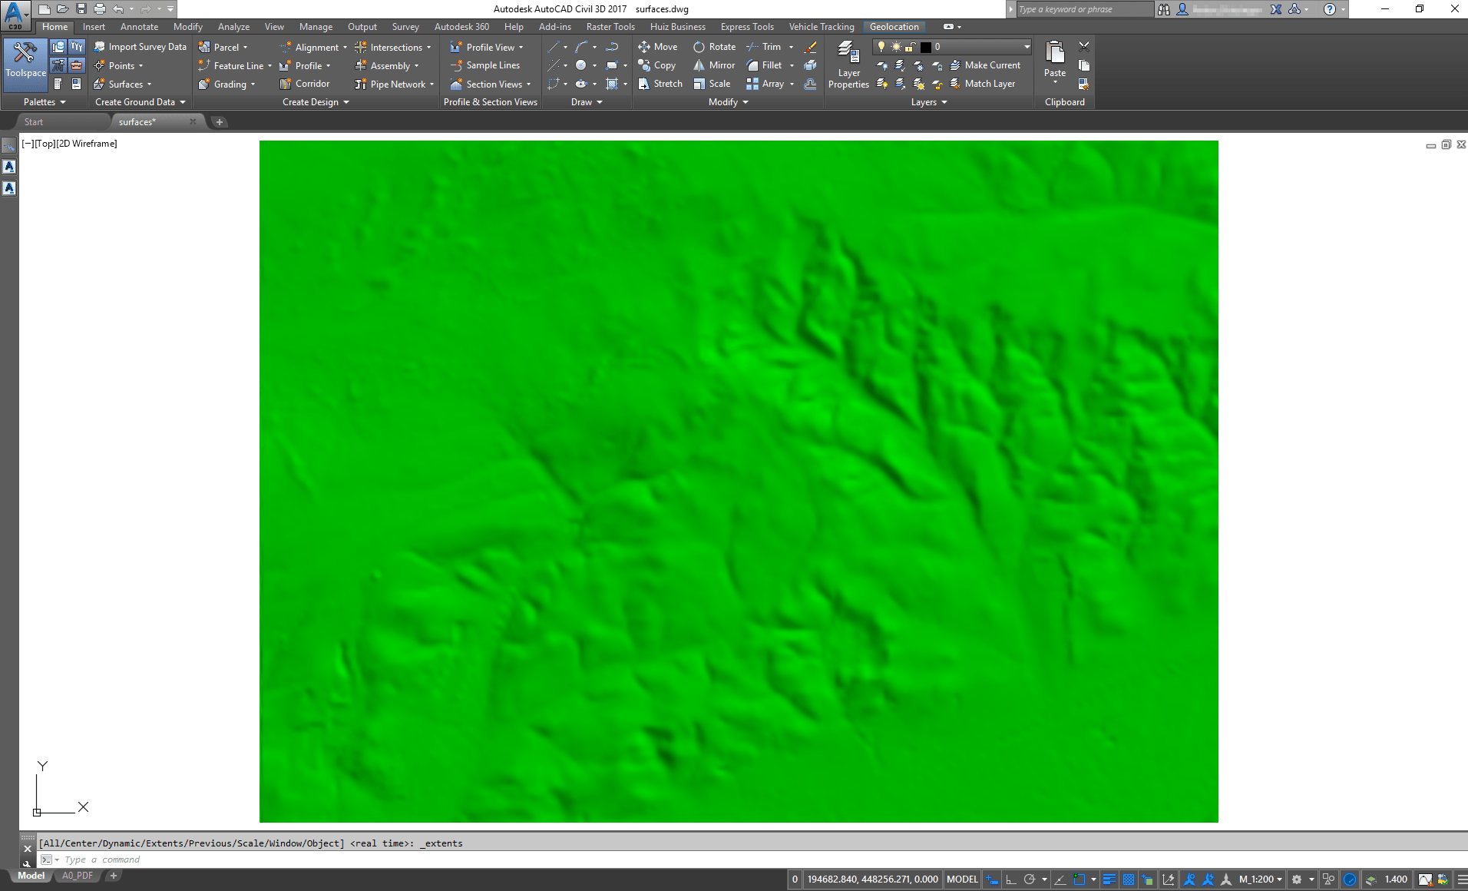This screenshot has width=1468, height=891.
Task: Open the Help question mark icon
Action: point(1329,9)
